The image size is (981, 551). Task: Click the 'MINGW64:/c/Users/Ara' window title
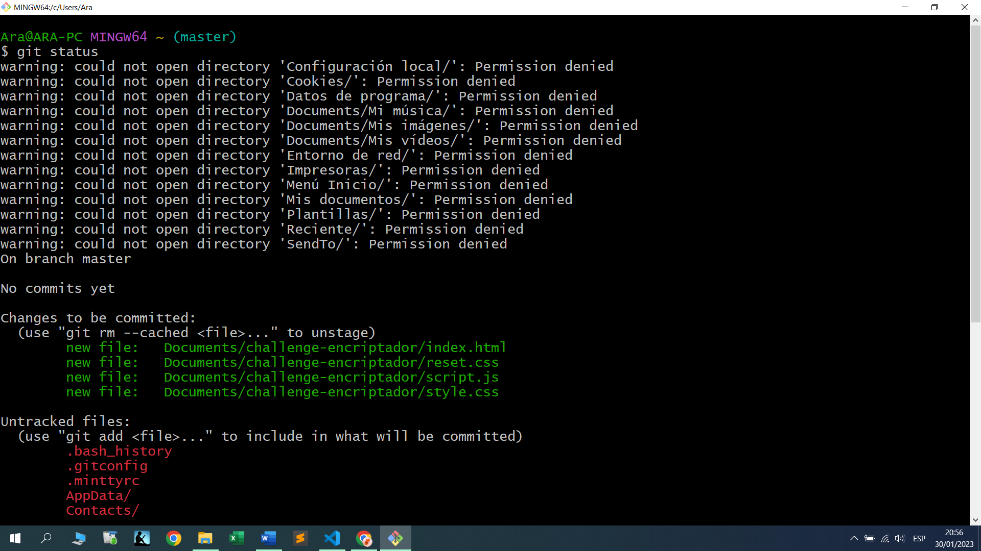[x=53, y=7]
